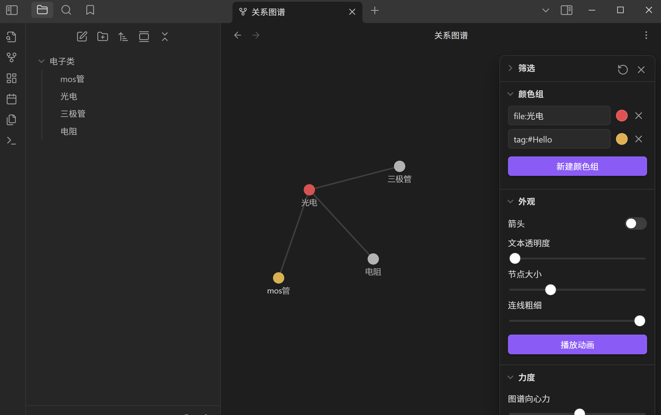Open the sort order icon
The image size is (661, 415).
point(123,37)
